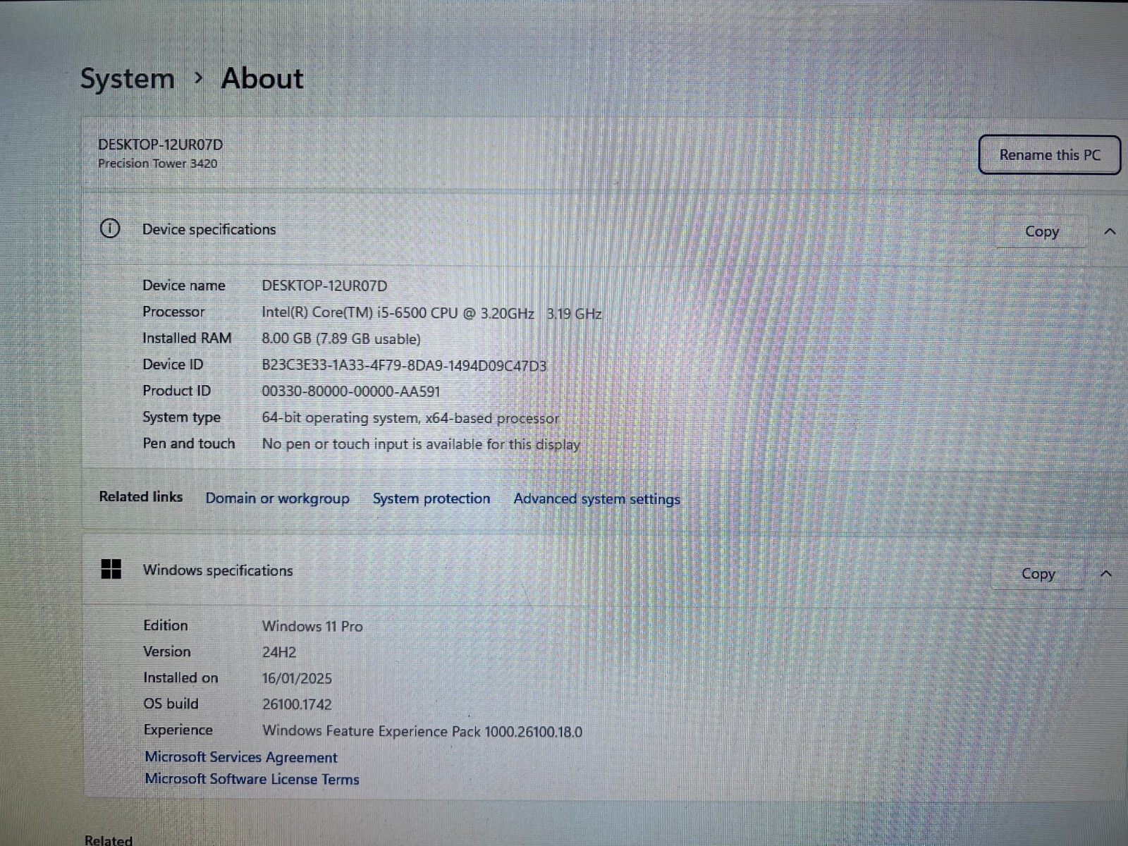Click the Rename this PC button

pos(1049,155)
